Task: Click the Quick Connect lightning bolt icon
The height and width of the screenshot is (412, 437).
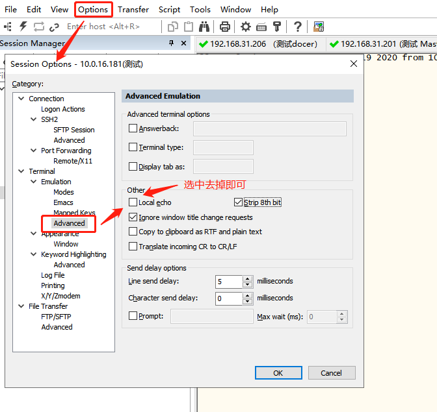Action: [23, 27]
